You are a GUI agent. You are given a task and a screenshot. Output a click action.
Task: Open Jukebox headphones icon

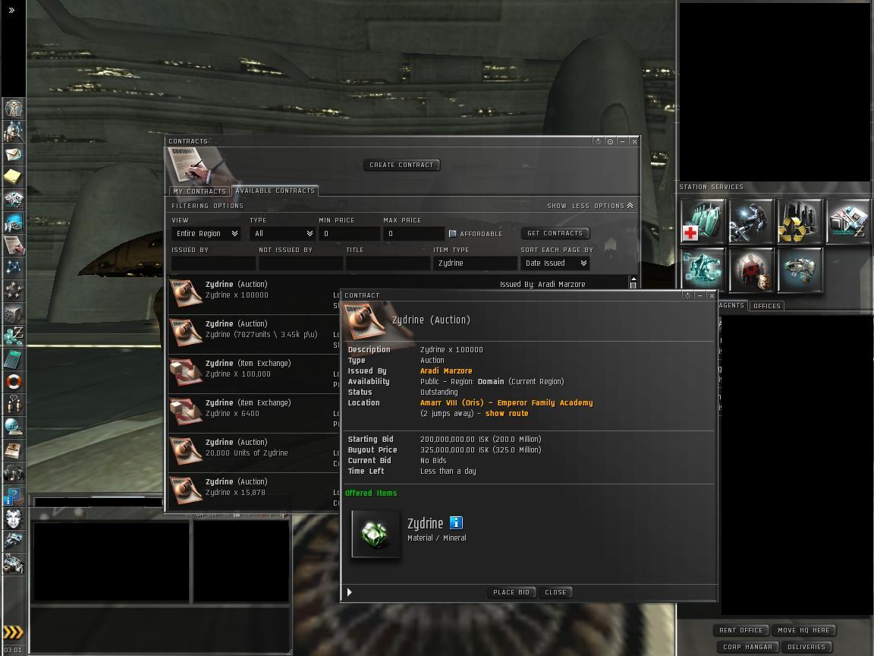click(x=14, y=473)
